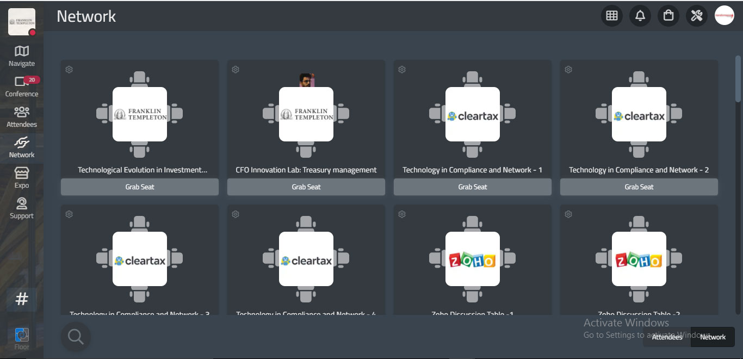This screenshot has width=743, height=359.
Task: Switch to the Attendees tab at bottom
Action: coord(667,337)
